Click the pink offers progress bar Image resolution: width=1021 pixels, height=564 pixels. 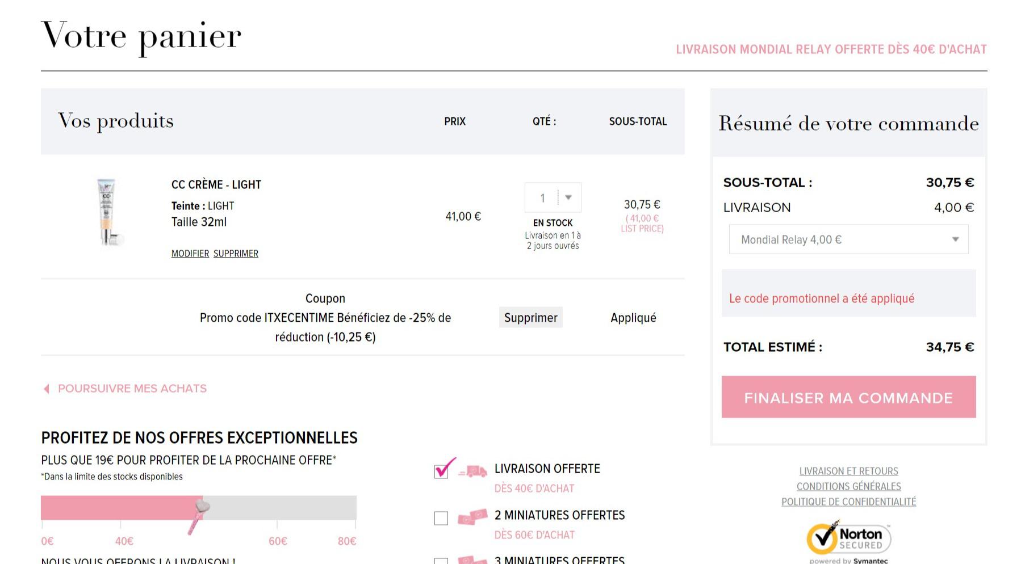(198, 508)
